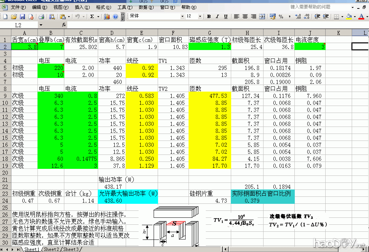Click the yellow Fill Color swatch
Image resolution: width=369 pixels, height=252 pixels.
(349, 17)
